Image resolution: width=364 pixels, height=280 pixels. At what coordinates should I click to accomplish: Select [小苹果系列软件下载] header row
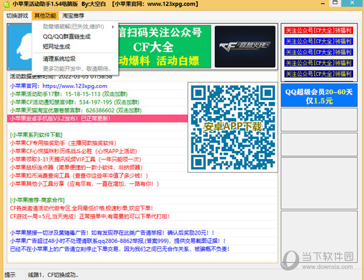tap(98, 135)
